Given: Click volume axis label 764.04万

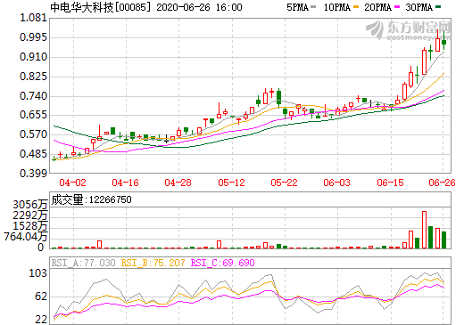Looking at the screenshot, I should [26, 237].
